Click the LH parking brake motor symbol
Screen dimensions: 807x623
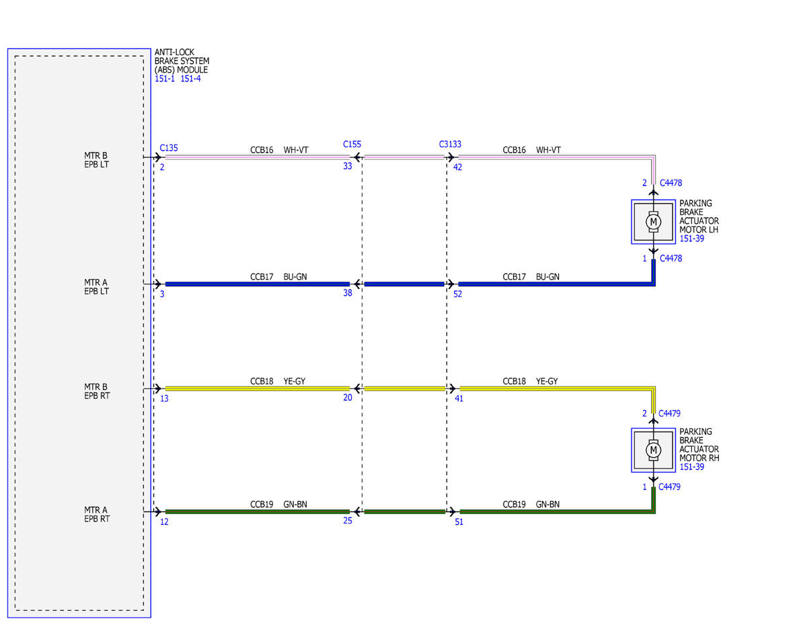[x=652, y=221]
